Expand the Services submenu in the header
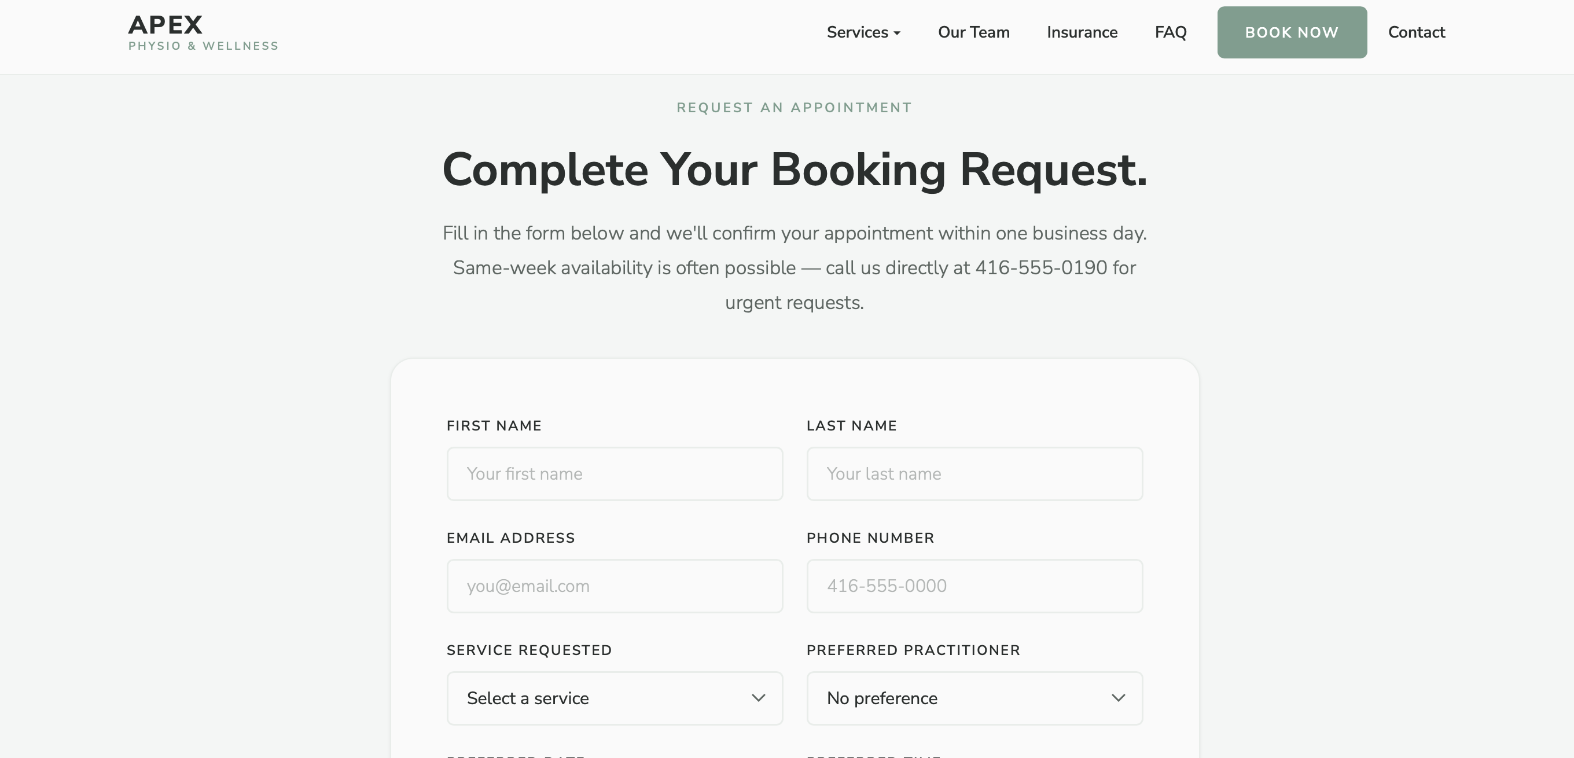Image resolution: width=1574 pixels, height=758 pixels. 863,32
